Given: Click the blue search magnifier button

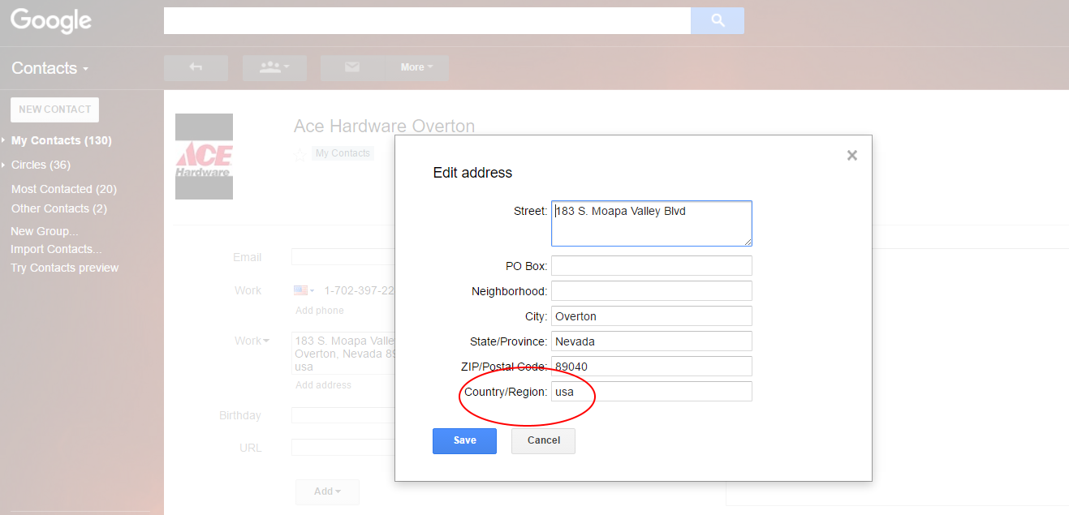Looking at the screenshot, I should (x=717, y=21).
